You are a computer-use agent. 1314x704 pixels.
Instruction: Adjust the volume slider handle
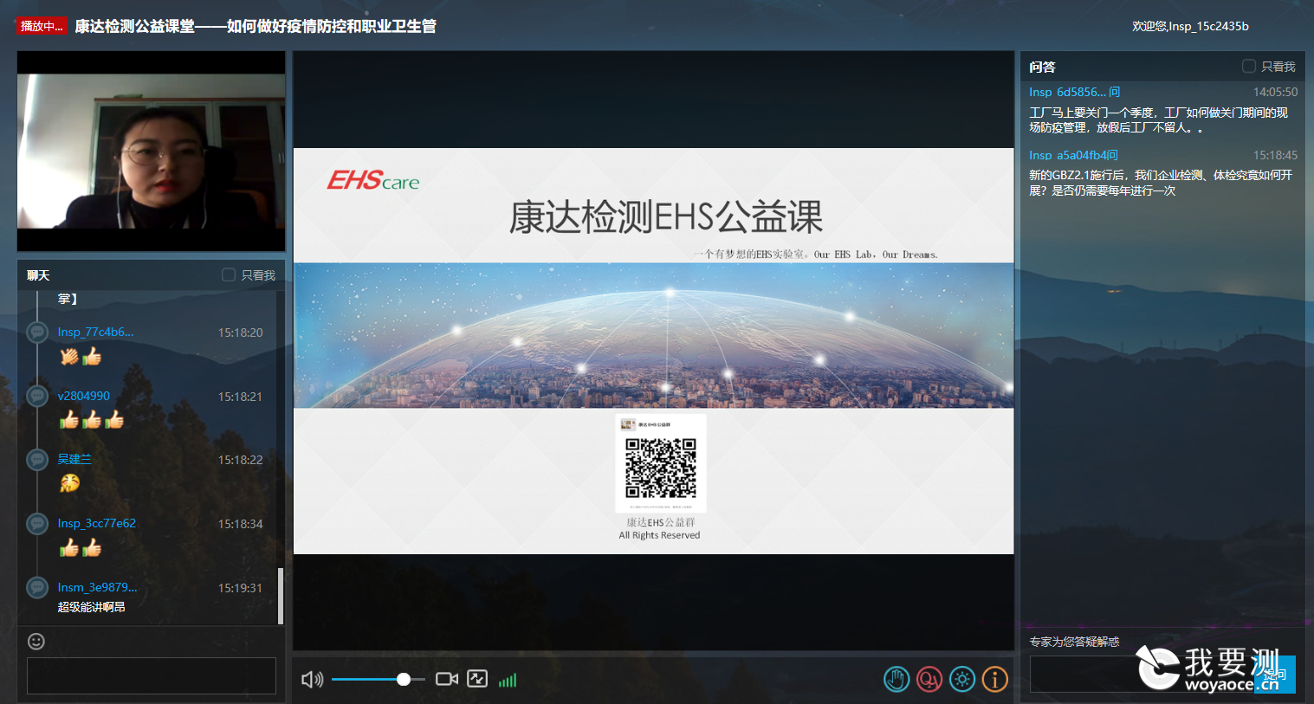tap(404, 680)
